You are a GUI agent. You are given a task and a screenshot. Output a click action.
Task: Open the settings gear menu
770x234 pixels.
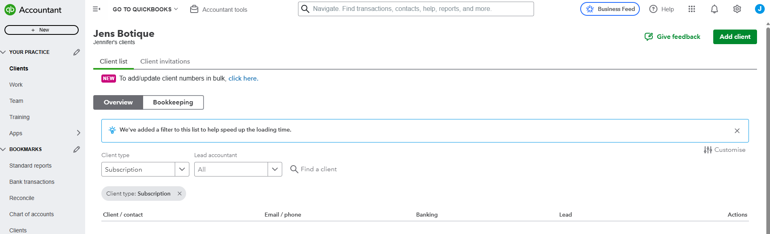(737, 9)
